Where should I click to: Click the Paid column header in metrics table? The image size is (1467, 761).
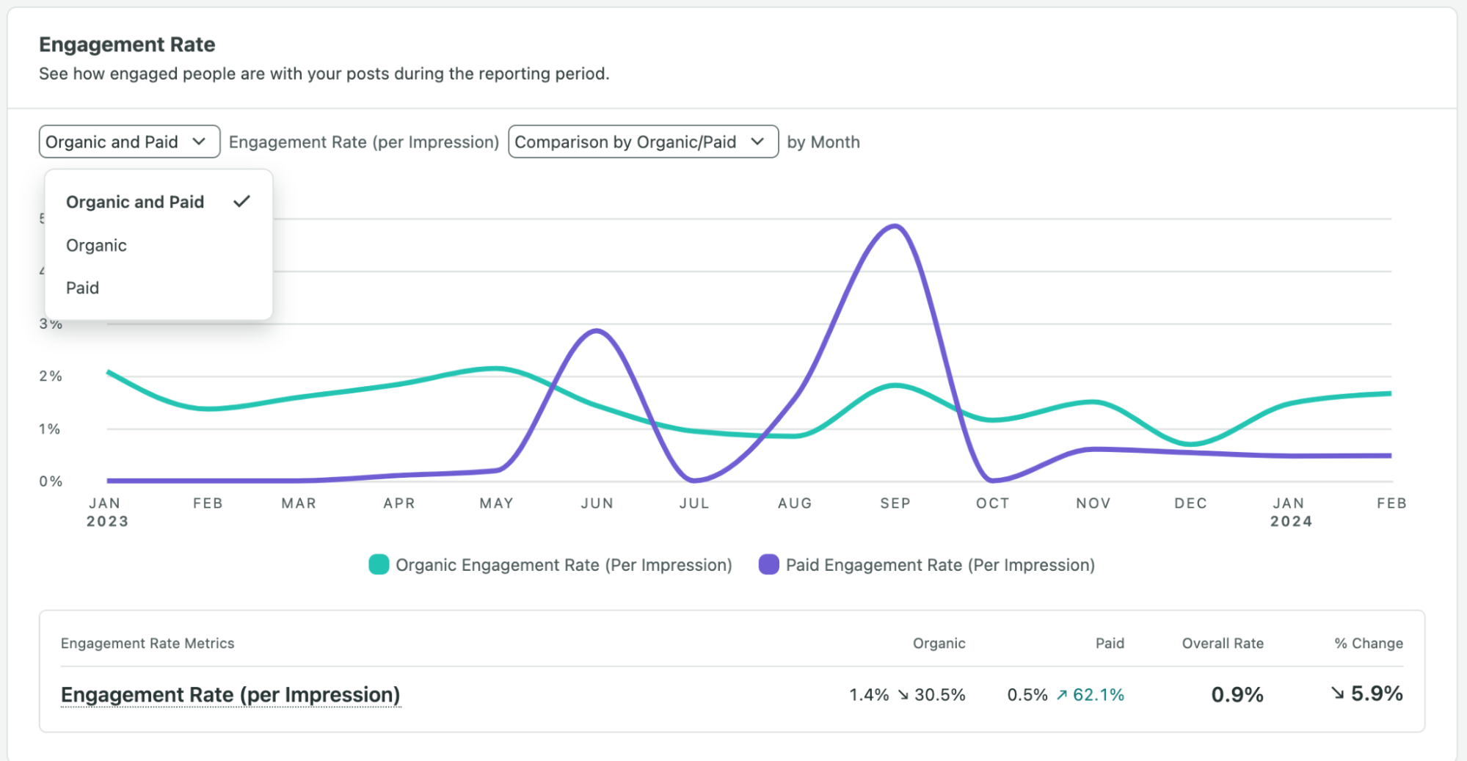(1110, 644)
